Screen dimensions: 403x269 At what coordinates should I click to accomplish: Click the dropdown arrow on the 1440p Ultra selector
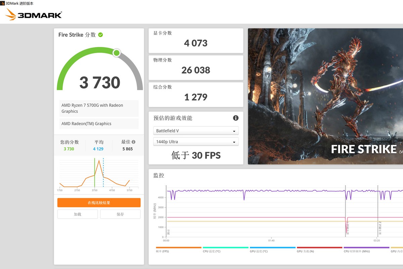[x=235, y=142]
